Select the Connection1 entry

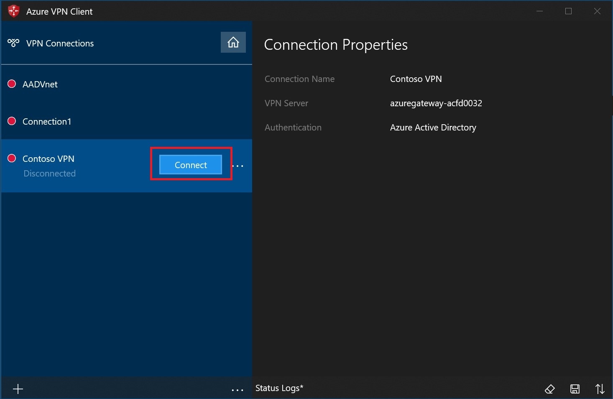[x=47, y=122]
